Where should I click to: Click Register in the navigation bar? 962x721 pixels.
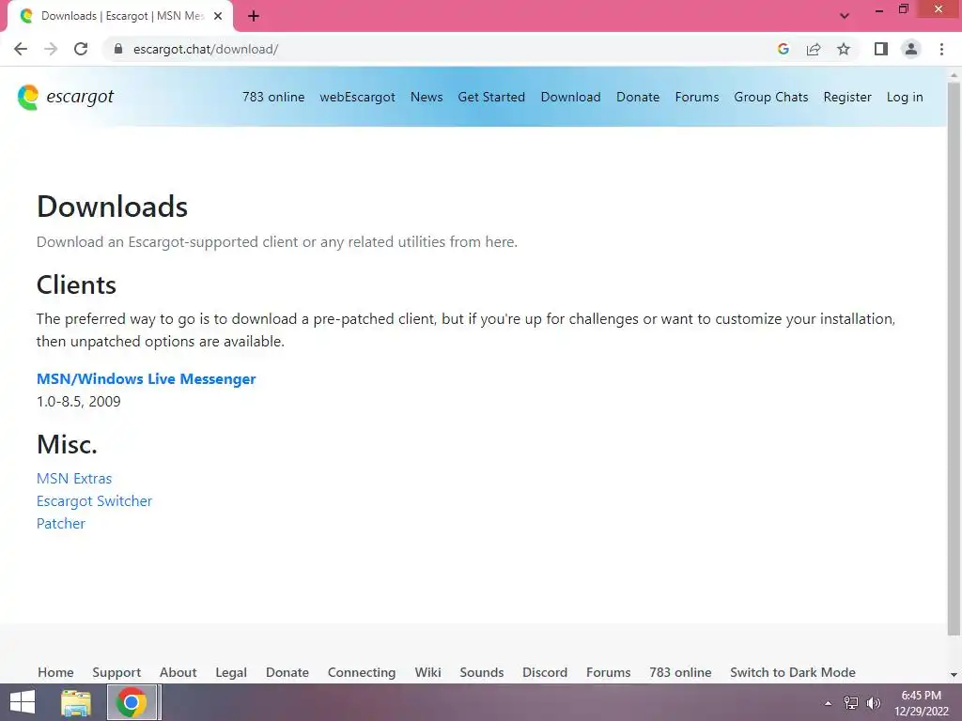tap(847, 97)
